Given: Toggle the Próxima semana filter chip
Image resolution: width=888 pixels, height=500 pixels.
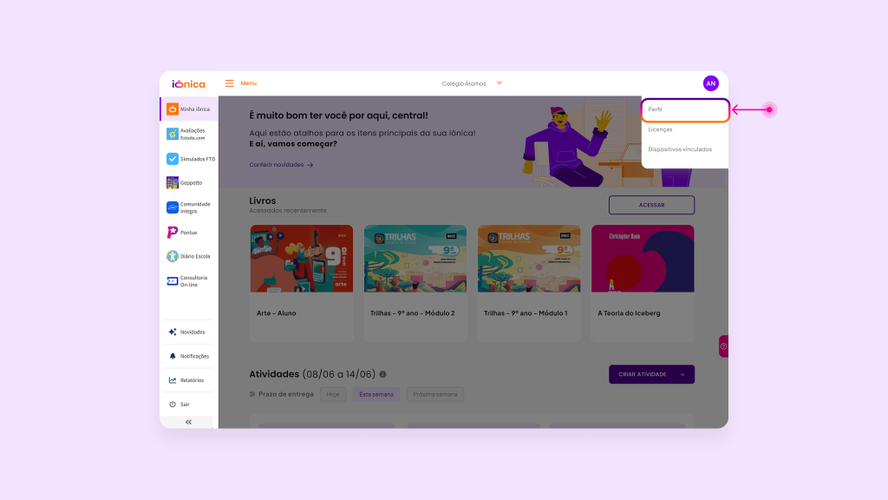Looking at the screenshot, I should tap(435, 395).
